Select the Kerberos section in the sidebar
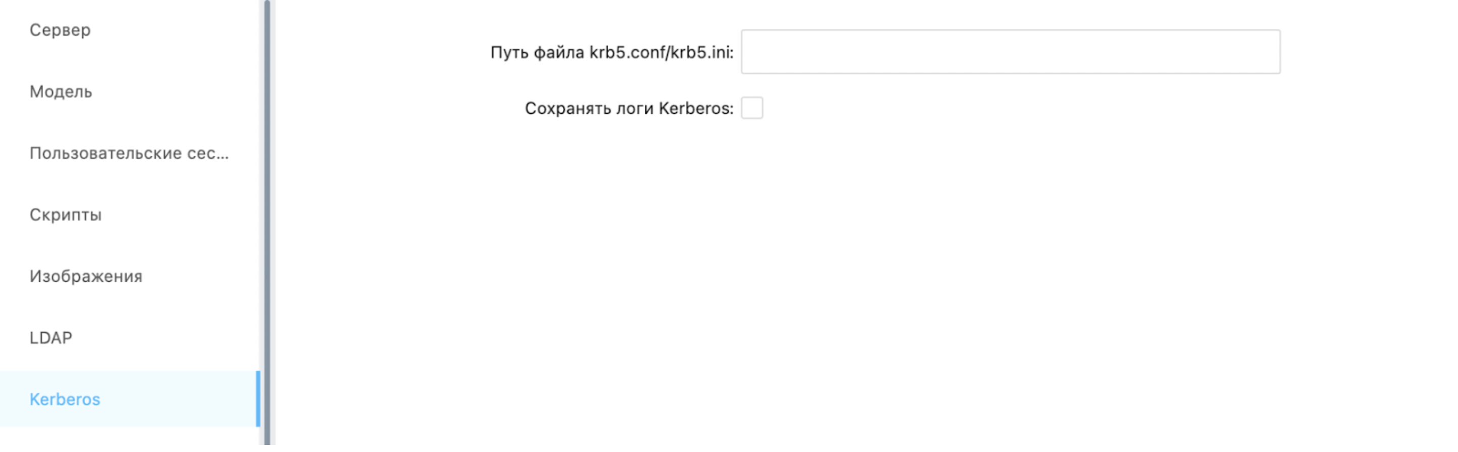The height and width of the screenshot is (452, 1458). [x=65, y=398]
